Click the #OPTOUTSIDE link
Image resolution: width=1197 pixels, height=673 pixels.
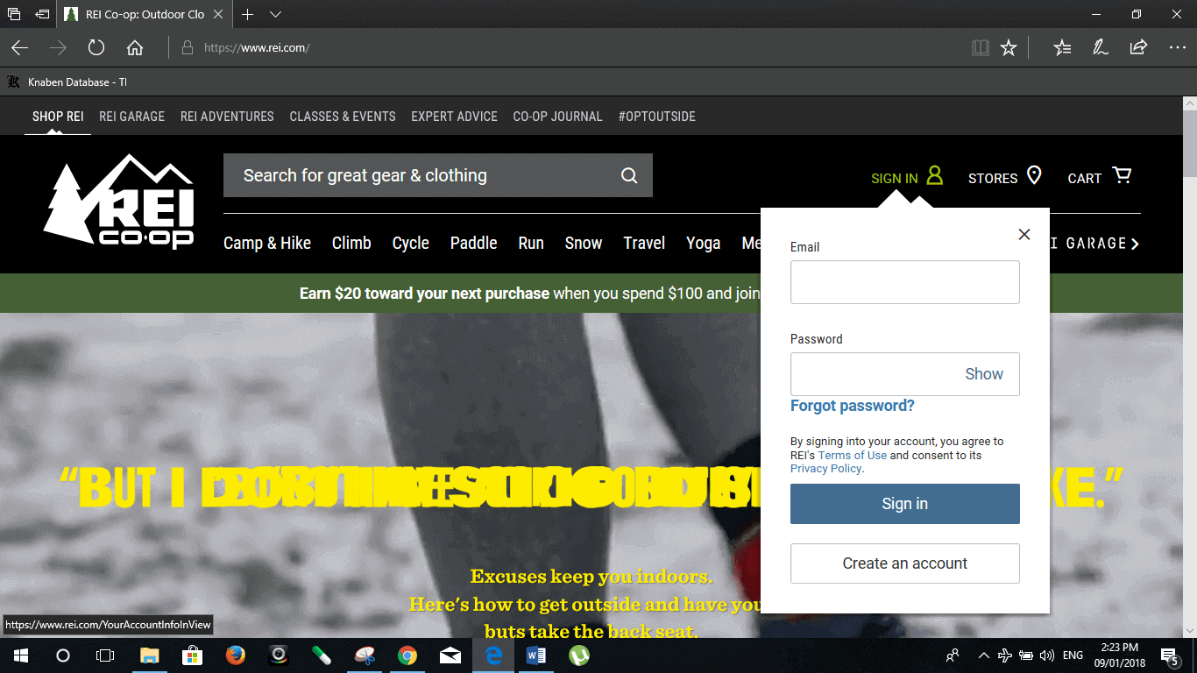(x=657, y=116)
